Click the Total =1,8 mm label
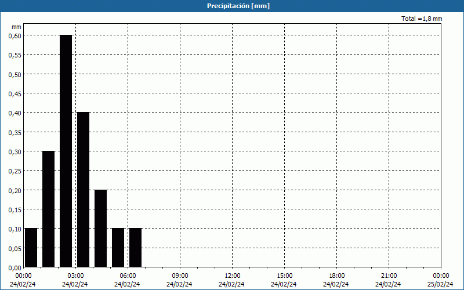 (421, 19)
